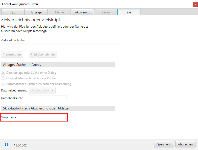Check Automatisches Einchecken nach der Bearbeitung

point(3,84)
